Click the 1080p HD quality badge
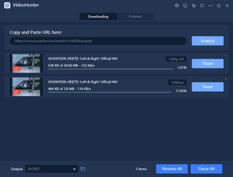Image resolution: width=233 pixels, height=177 pixels. click(176, 59)
